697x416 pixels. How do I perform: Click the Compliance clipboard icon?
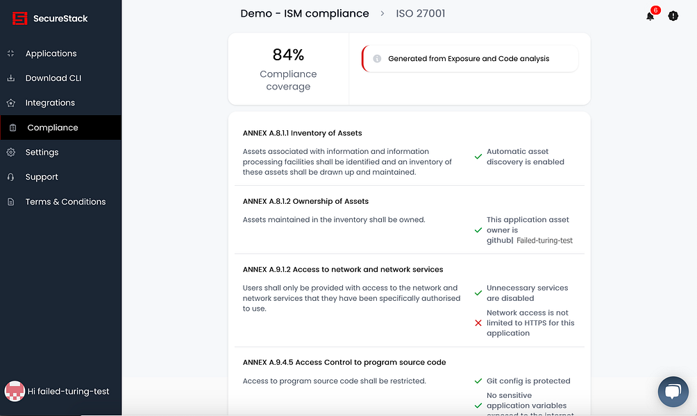point(13,128)
